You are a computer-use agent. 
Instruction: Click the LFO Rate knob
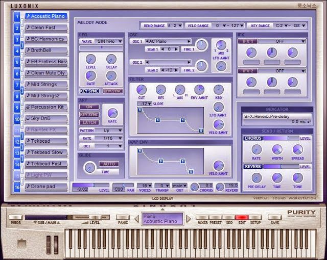pyautogui.click(x=91, y=76)
